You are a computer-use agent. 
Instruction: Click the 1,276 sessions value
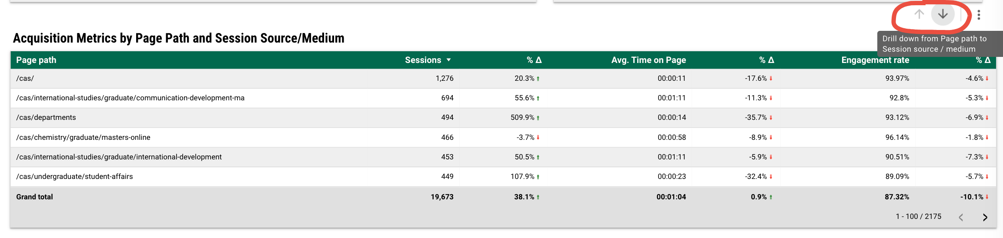[x=444, y=79]
